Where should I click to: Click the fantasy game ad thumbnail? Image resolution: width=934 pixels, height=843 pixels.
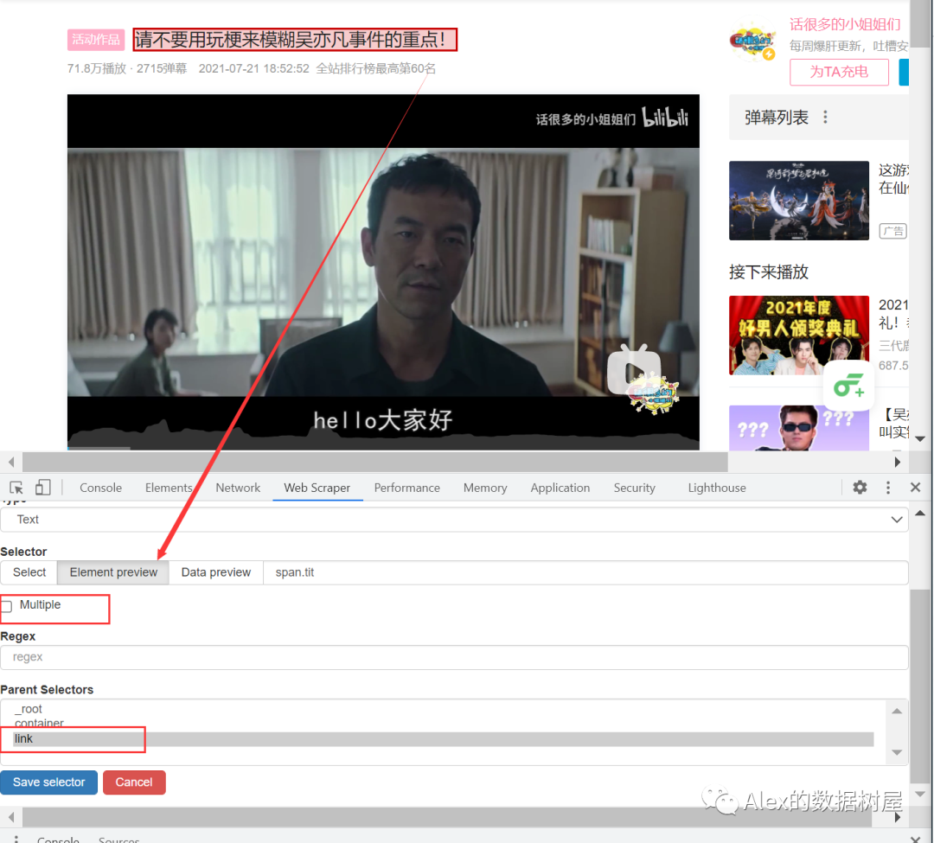(799, 201)
